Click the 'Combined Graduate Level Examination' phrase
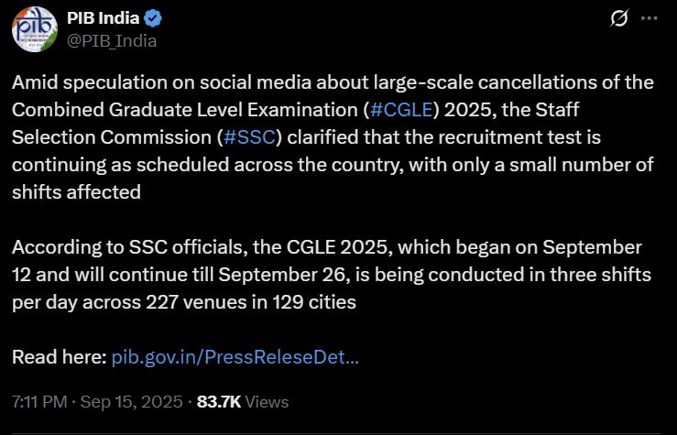677x435 pixels. tap(186, 110)
